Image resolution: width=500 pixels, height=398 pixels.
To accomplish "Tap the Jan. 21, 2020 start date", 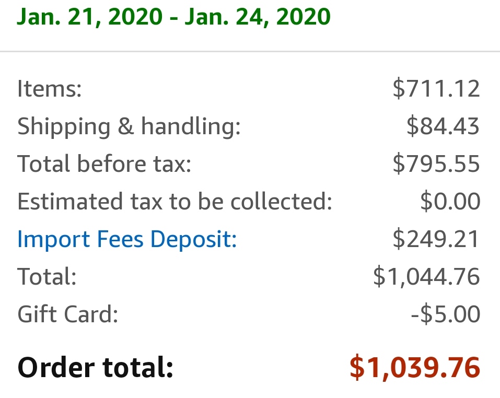I will point(90,17).
